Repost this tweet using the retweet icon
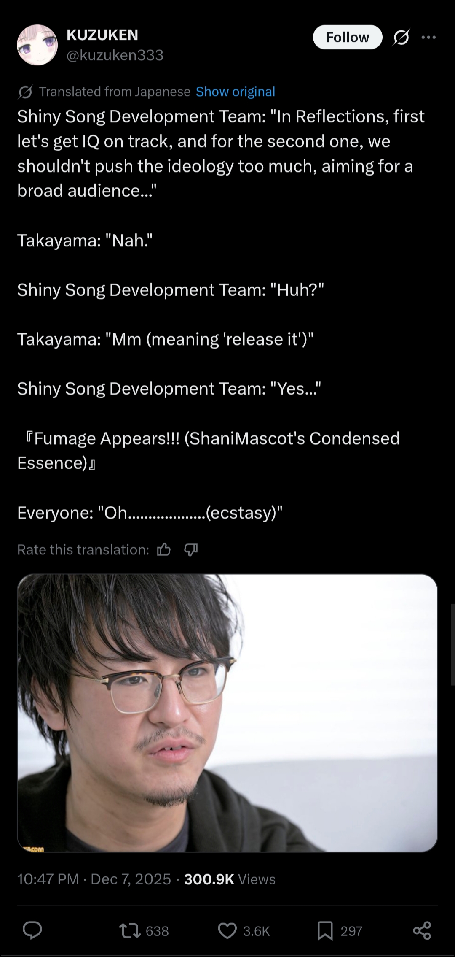 (130, 930)
